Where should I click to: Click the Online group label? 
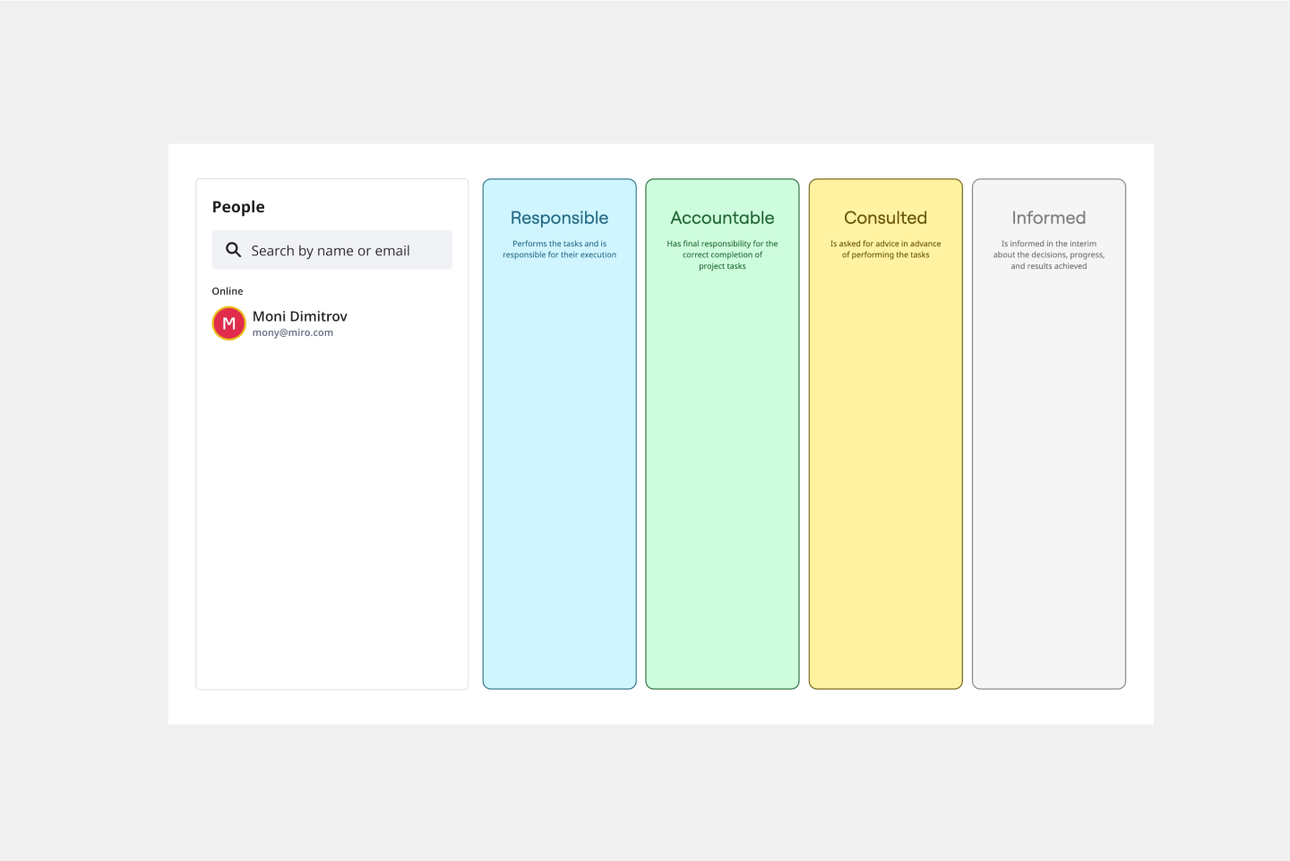click(227, 290)
